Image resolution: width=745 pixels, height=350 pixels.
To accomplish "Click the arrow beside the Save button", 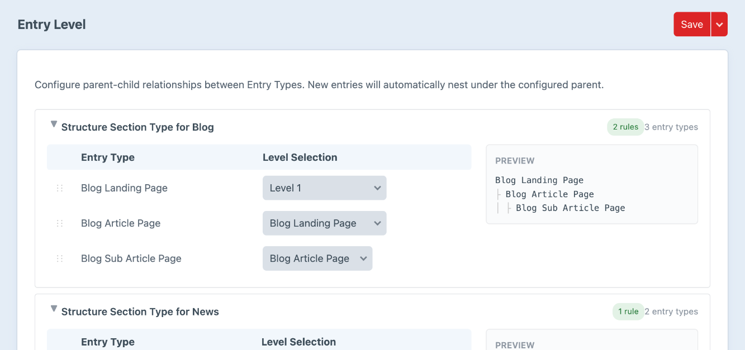I will pyautogui.click(x=720, y=24).
